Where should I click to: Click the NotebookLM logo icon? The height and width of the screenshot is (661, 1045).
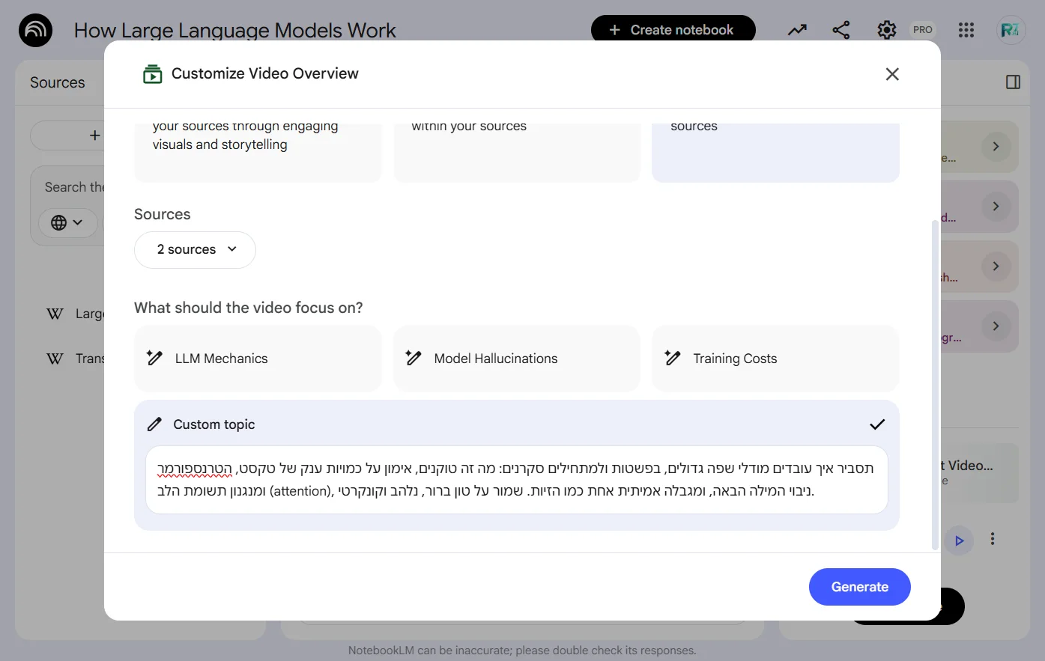click(35, 31)
